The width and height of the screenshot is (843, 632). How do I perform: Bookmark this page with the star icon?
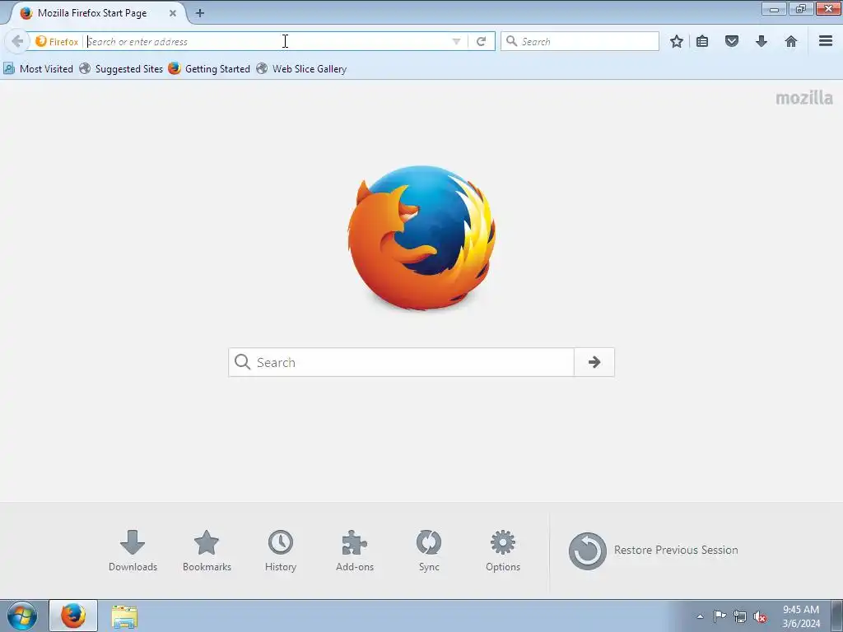677,41
